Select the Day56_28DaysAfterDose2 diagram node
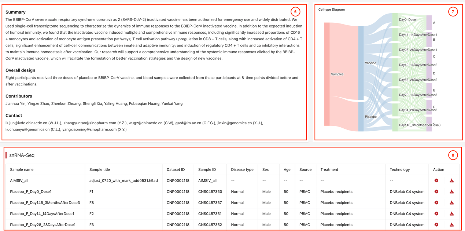Image resolution: width=465 pixels, height=231 pixels. pyautogui.click(x=395, y=80)
